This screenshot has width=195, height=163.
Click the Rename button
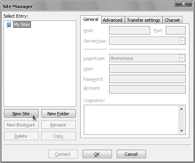(59, 125)
